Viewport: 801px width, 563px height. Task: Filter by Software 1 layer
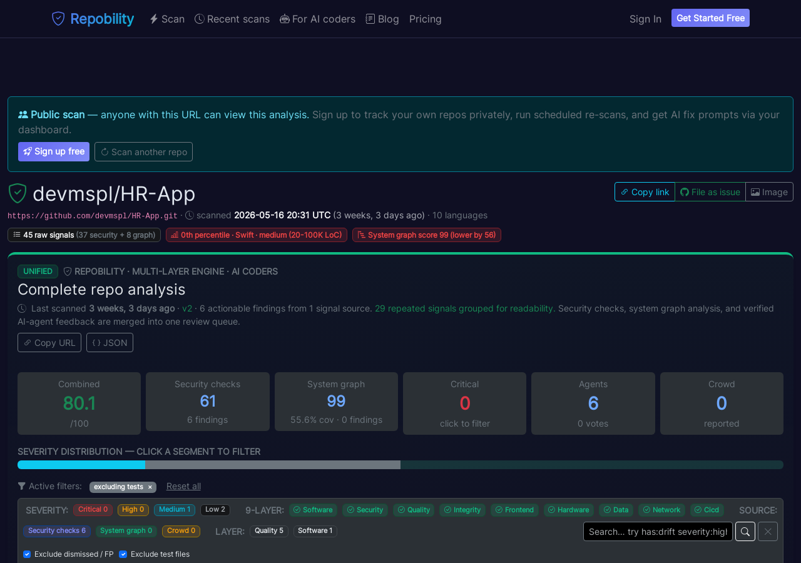click(x=315, y=531)
